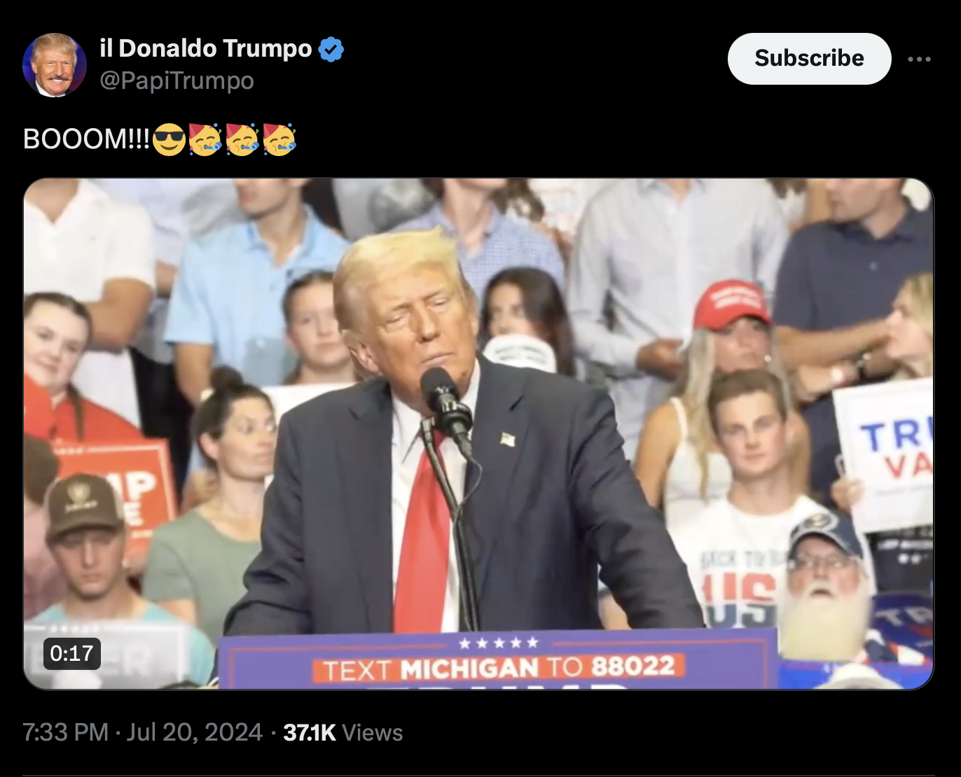Image resolution: width=961 pixels, height=777 pixels.
Task: Click the 37.1K Views count
Action: click(343, 732)
